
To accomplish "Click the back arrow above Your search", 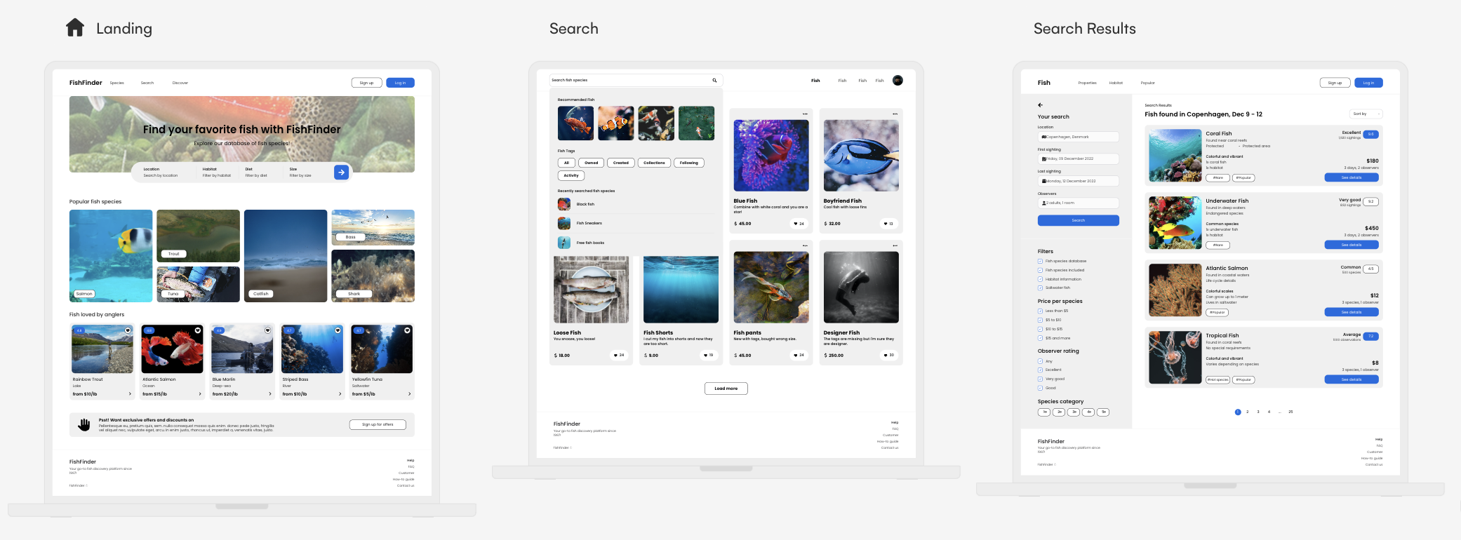I will click(1041, 105).
